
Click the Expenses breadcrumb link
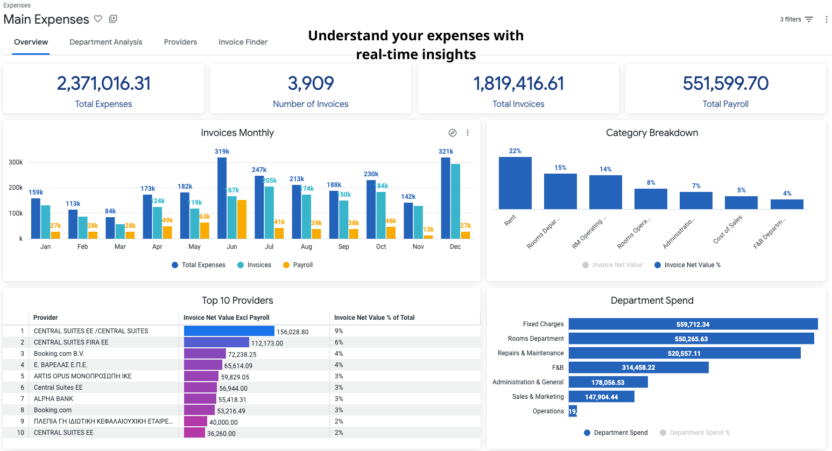(17, 5)
